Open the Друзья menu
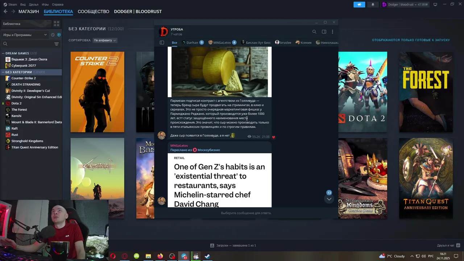The width and height of the screenshot is (464, 261). tap(34, 4)
